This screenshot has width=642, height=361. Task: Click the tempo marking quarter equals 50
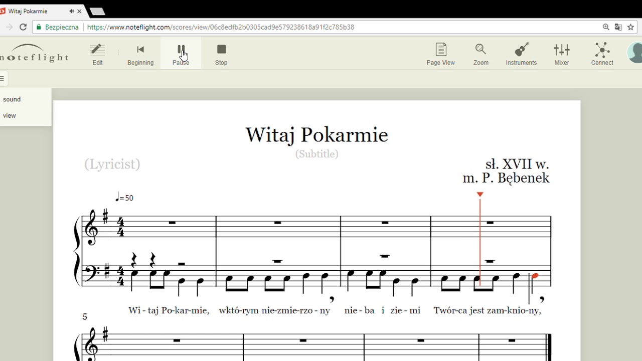tap(124, 198)
